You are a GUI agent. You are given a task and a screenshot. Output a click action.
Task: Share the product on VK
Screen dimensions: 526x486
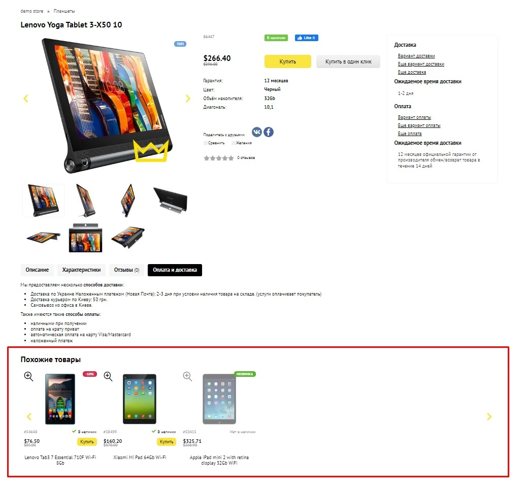tap(256, 132)
